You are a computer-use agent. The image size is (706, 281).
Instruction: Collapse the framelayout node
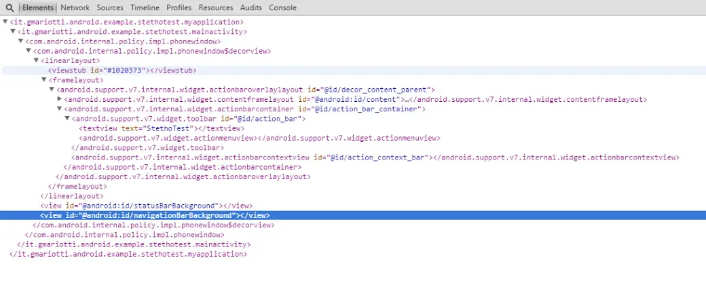[x=43, y=79]
